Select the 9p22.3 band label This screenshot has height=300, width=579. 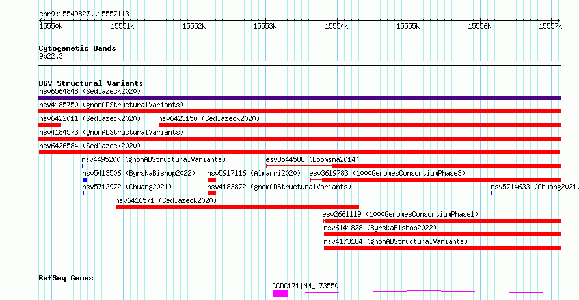pyautogui.click(x=51, y=56)
